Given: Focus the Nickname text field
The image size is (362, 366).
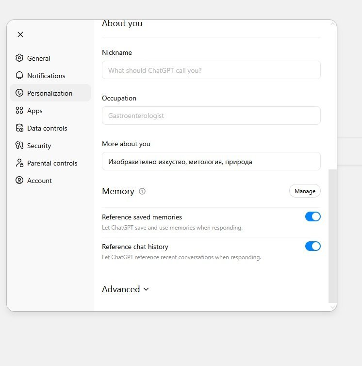Looking at the screenshot, I should (x=211, y=70).
